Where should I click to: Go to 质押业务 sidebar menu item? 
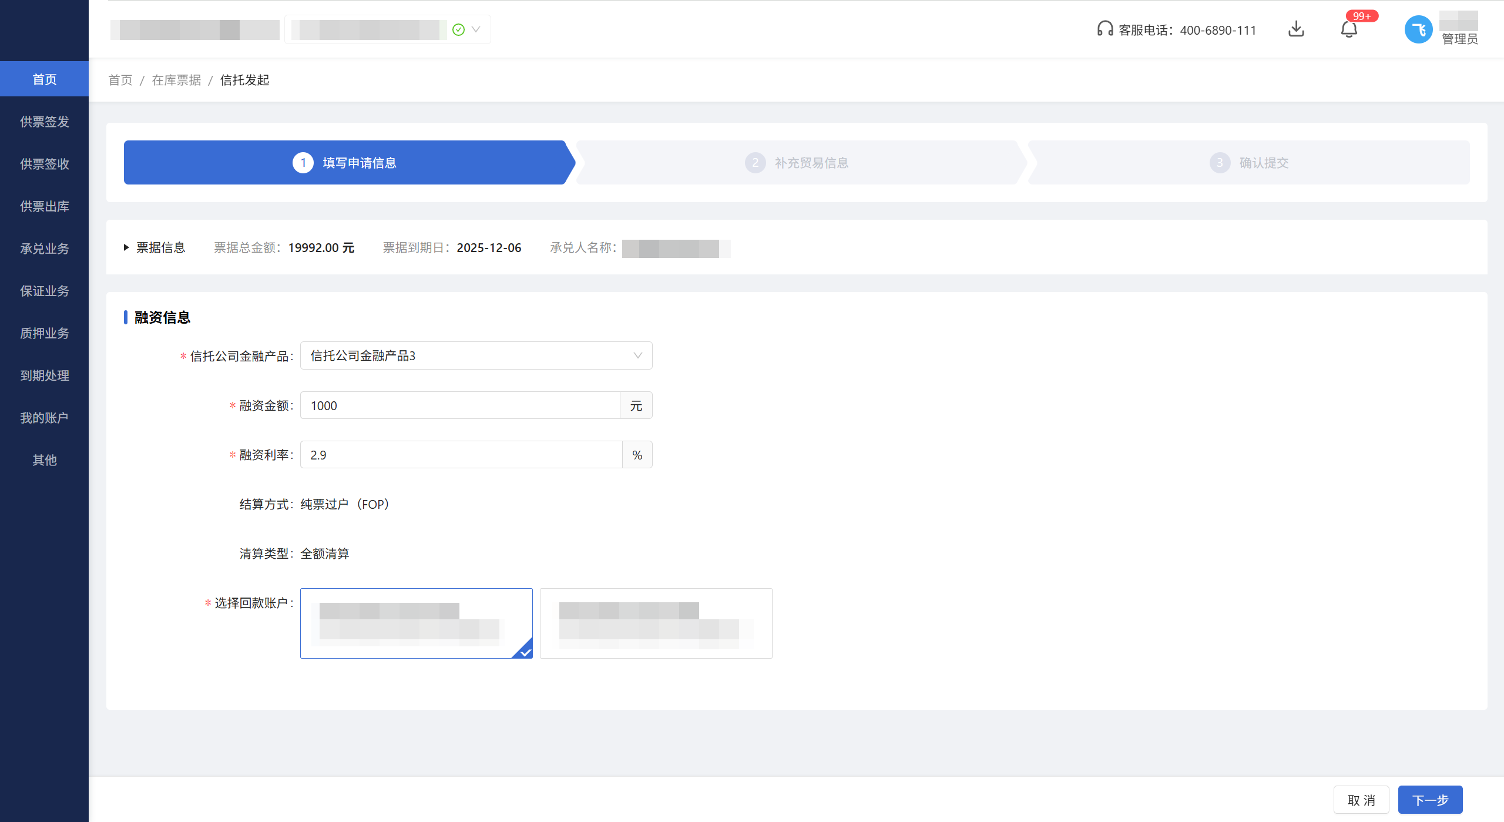45,333
